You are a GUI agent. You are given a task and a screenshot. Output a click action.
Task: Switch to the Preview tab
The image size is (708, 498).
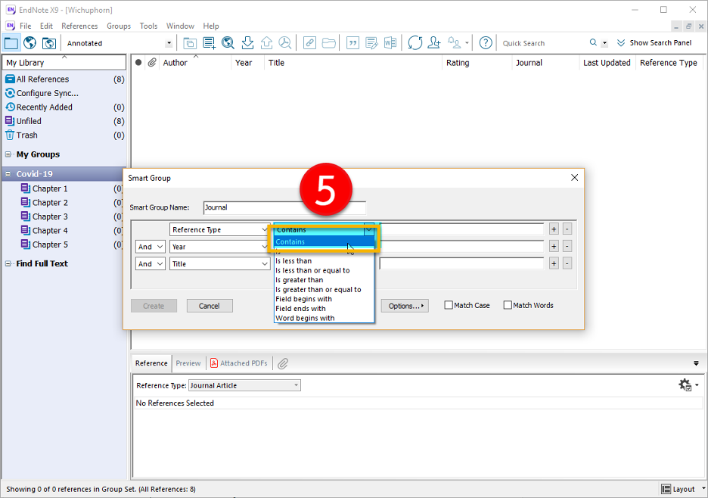(188, 363)
